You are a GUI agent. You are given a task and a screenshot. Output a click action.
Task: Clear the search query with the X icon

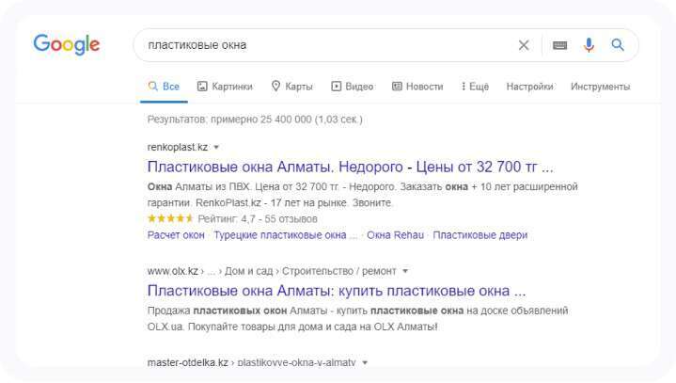524,45
